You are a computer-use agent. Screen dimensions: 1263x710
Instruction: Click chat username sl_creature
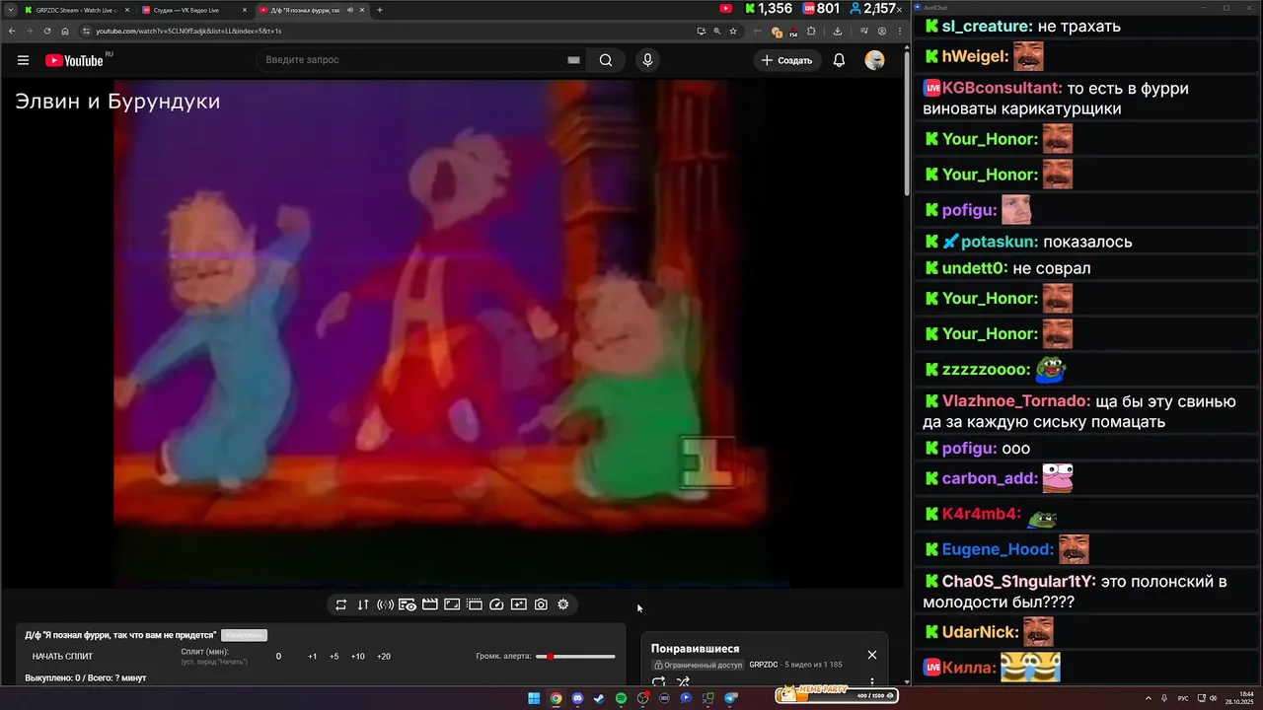[x=987, y=26]
